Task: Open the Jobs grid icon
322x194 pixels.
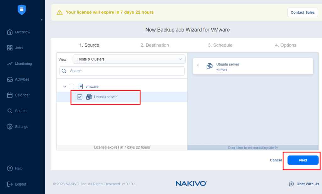Action: pyautogui.click(x=10, y=48)
